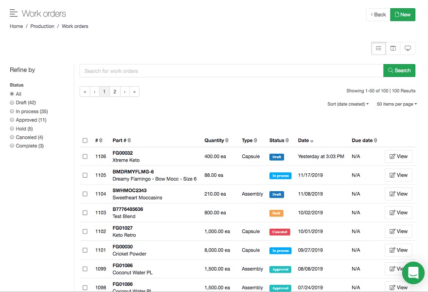Focus the Search for work orders field
The image size is (428, 292).
tap(231, 71)
